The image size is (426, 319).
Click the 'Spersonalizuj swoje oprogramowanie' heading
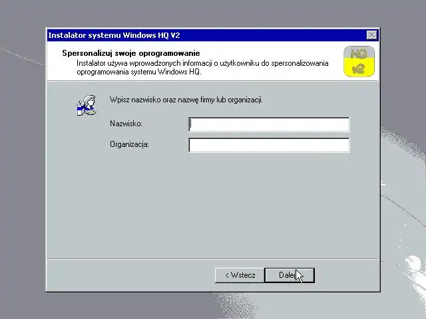(131, 53)
